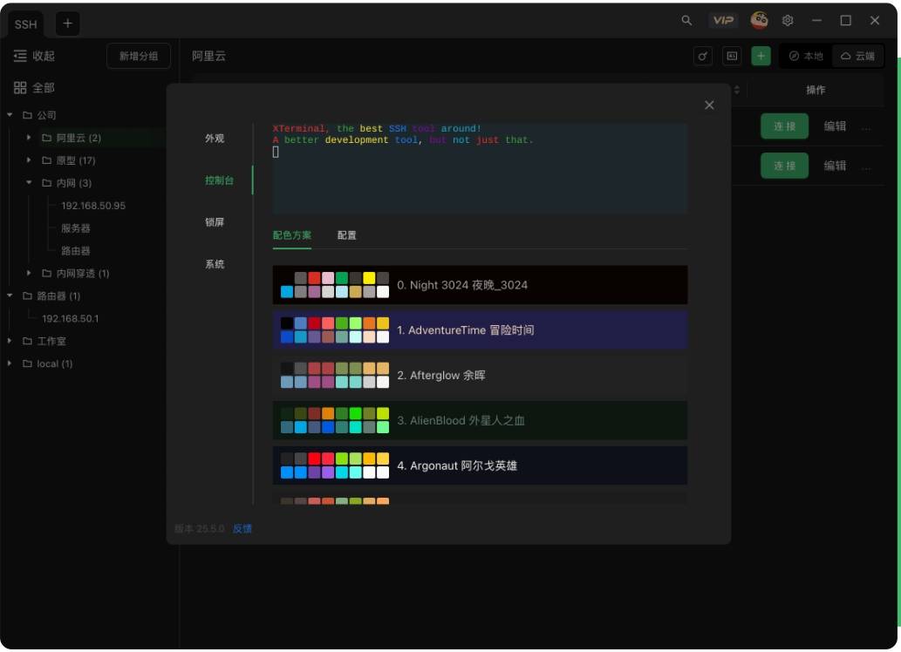Open the 外观 settings section
This screenshot has height=652, width=901.
point(215,139)
